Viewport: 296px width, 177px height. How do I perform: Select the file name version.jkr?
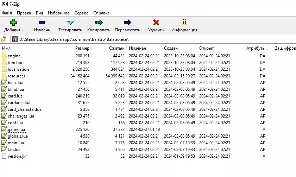pos(17,156)
